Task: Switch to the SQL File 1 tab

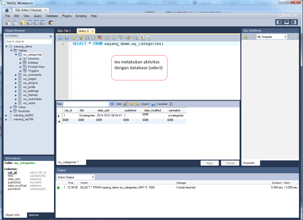Action: pos(64,31)
